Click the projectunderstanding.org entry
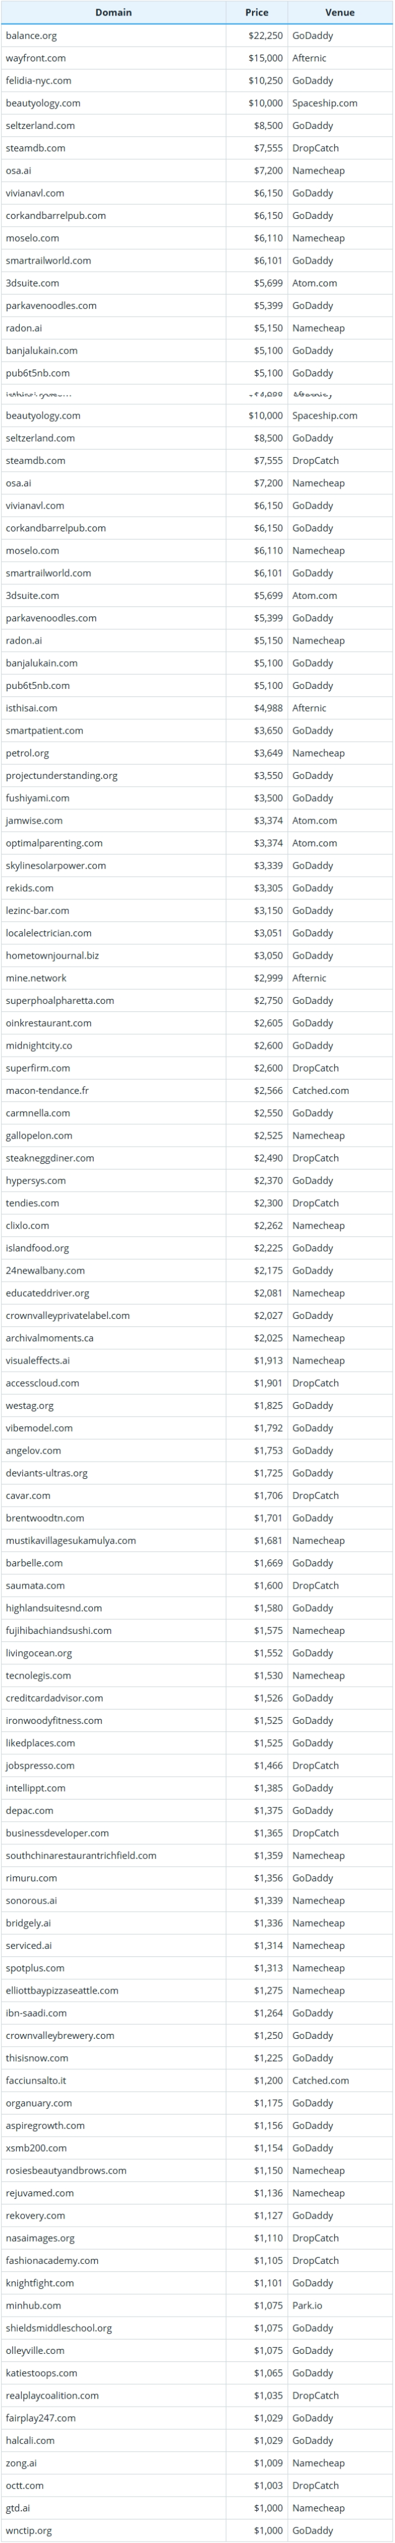This screenshot has width=395, height=2543. pyautogui.click(x=61, y=776)
